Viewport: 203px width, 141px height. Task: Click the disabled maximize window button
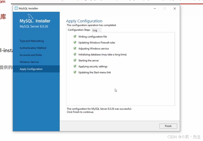(x=165, y=9)
